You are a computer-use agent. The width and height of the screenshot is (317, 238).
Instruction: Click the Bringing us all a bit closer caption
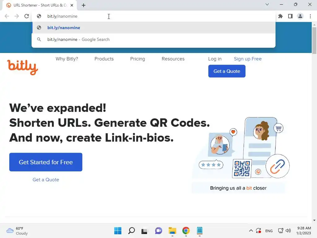pyautogui.click(x=238, y=188)
